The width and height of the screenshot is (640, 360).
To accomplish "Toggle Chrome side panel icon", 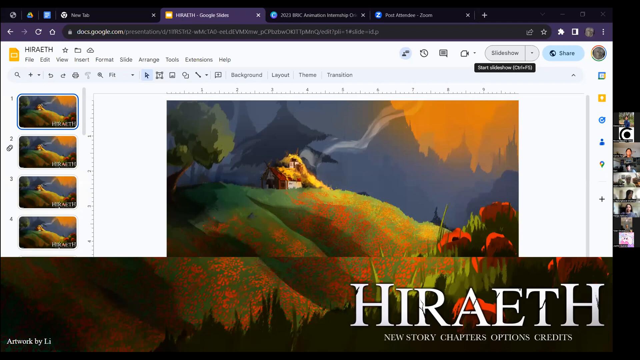I will (575, 32).
